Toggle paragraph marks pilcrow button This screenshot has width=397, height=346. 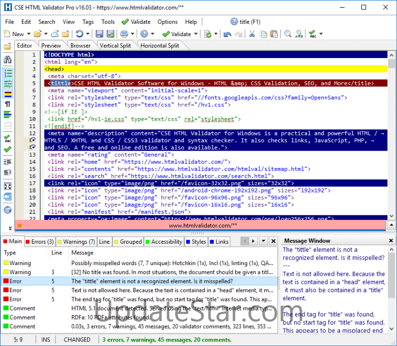click(8, 104)
